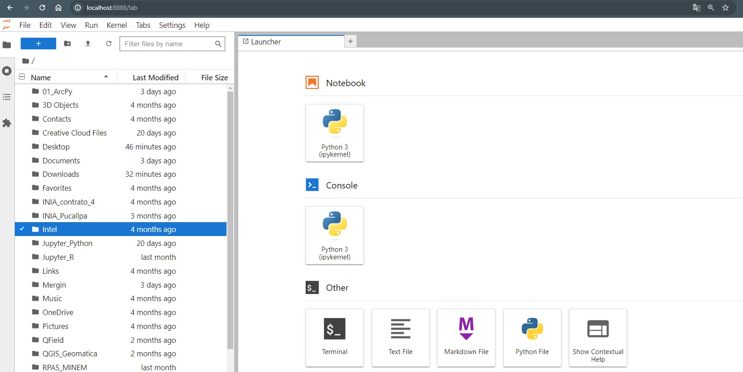Select the INIA_Pucallpa folder
Screen dimensions: 743x372
(x=120, y=216)
